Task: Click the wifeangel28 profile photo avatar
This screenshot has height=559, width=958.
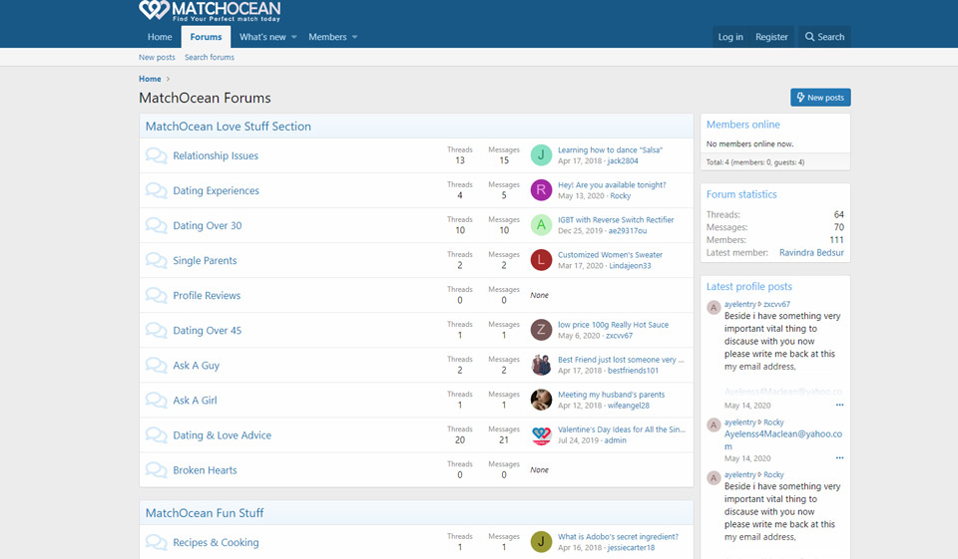Action: point(541,401)
